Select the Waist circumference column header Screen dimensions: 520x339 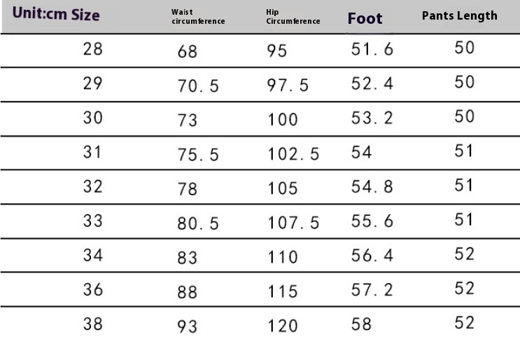[x=198, y=17]
